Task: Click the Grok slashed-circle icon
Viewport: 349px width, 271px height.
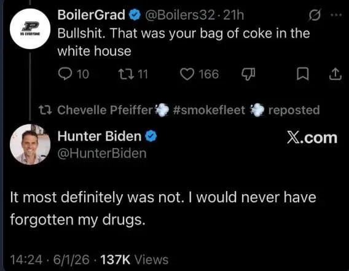Action: [x=315, y=15]
